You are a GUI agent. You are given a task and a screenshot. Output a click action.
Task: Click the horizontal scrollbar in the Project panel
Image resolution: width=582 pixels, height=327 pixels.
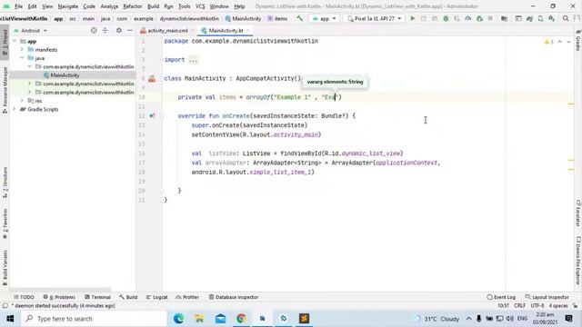click(60, 289)
